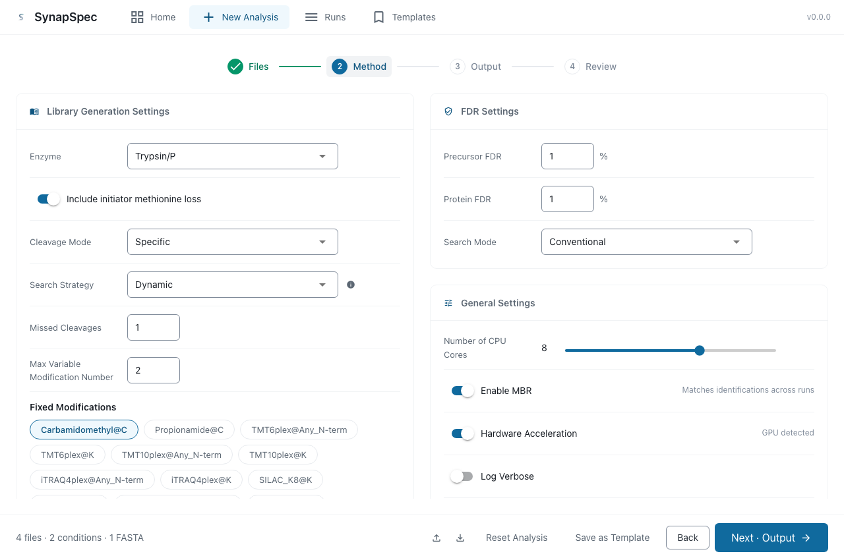Click the SynapSpec logo icon
This screenshot has height=560, width=844.
pyautogui.click(x=21, y=17)
